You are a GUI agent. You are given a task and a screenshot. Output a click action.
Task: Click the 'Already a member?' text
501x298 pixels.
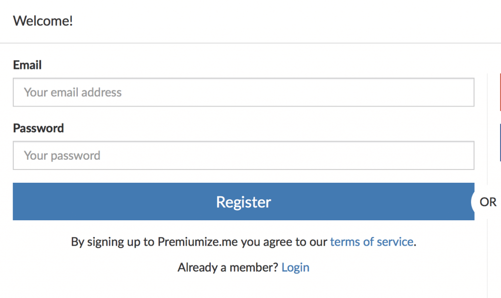click(x=228, y=267)
